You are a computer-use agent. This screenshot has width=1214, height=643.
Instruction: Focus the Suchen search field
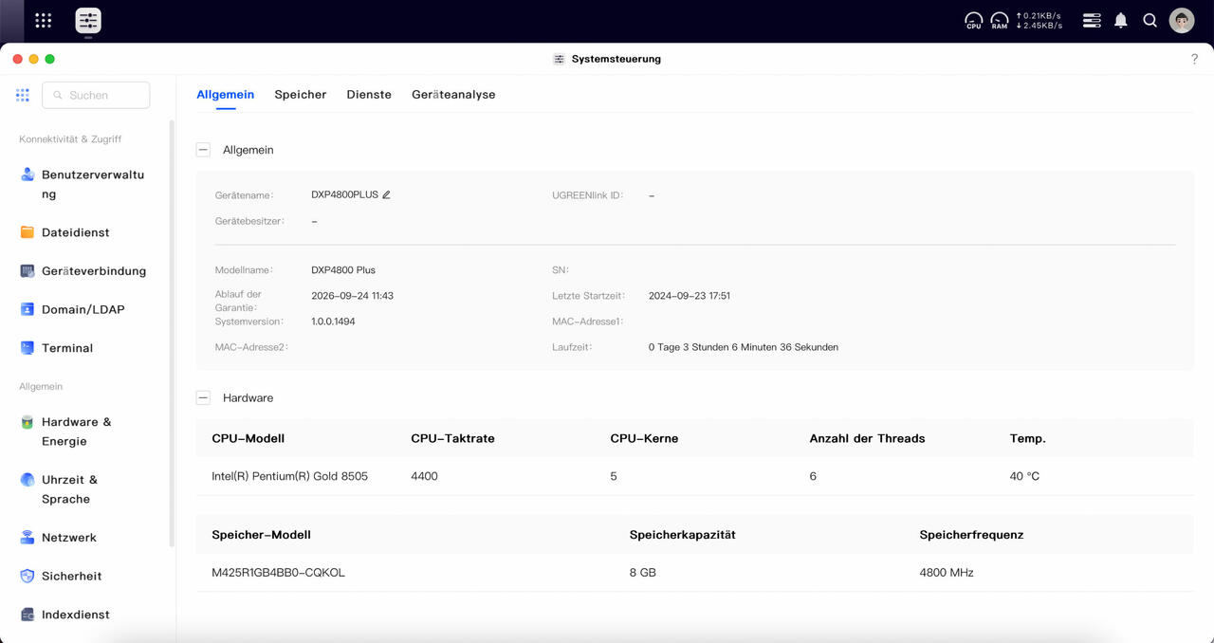[96, 95]
